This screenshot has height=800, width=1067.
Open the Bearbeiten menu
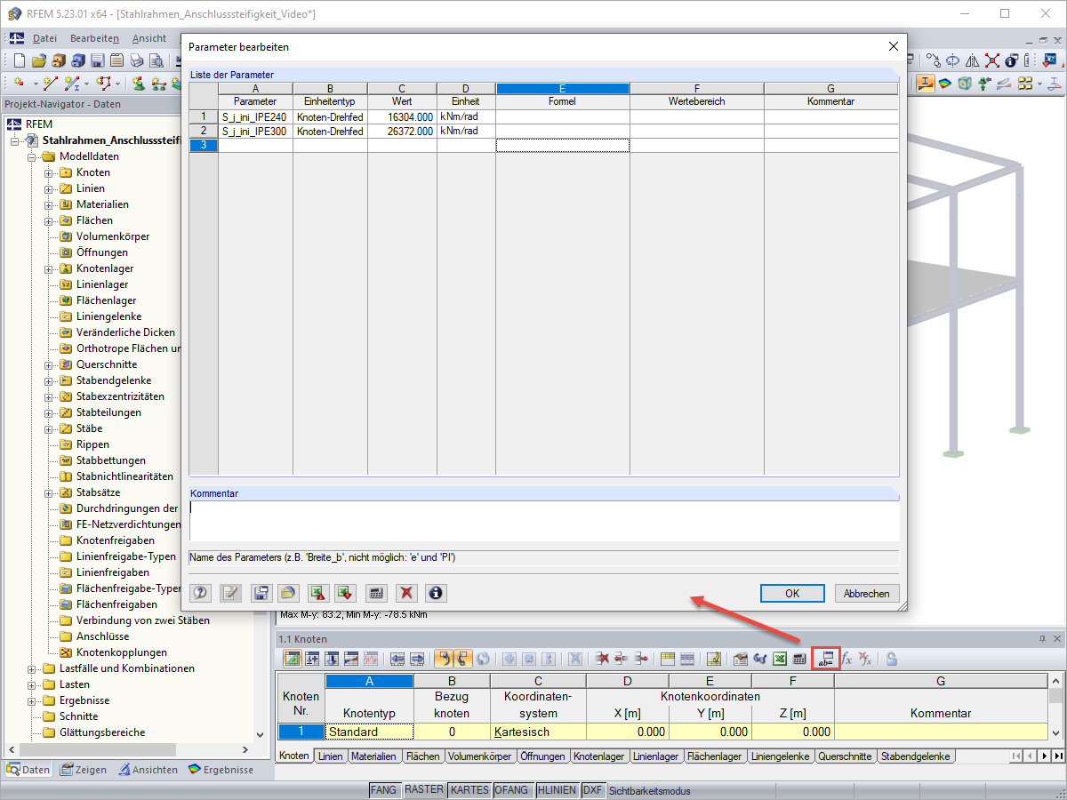[x=94, y=38]
